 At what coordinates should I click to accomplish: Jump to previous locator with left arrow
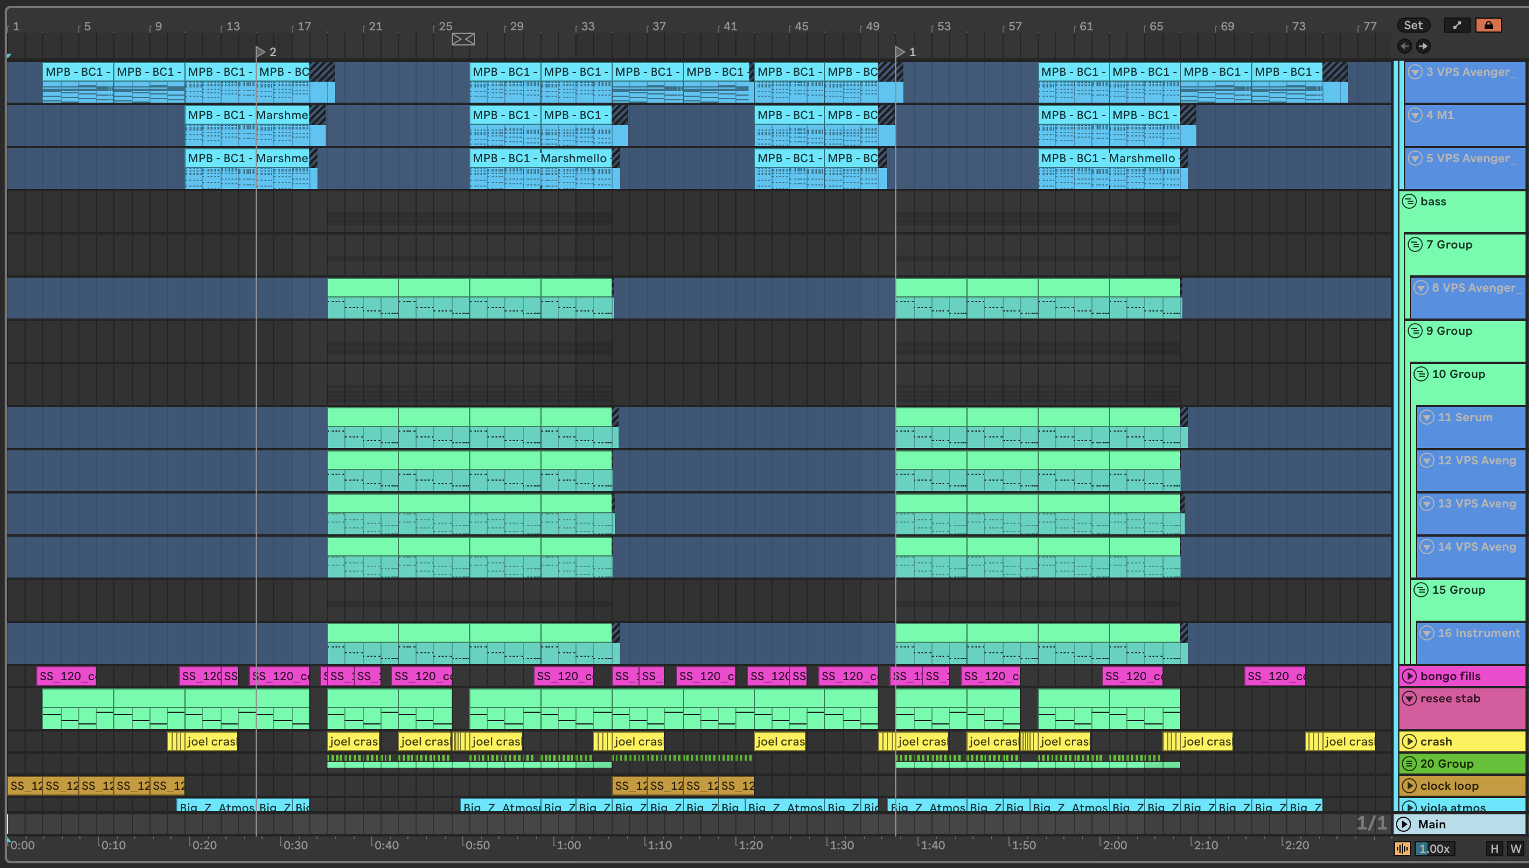pos(1404,46)
